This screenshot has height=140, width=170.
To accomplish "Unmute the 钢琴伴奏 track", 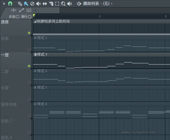I will click(29, 116).
